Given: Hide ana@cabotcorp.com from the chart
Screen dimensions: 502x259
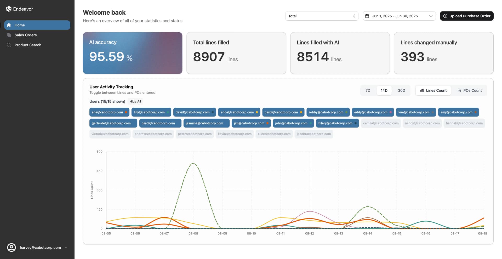Looking at the screenshot, I should pos(109,112).
